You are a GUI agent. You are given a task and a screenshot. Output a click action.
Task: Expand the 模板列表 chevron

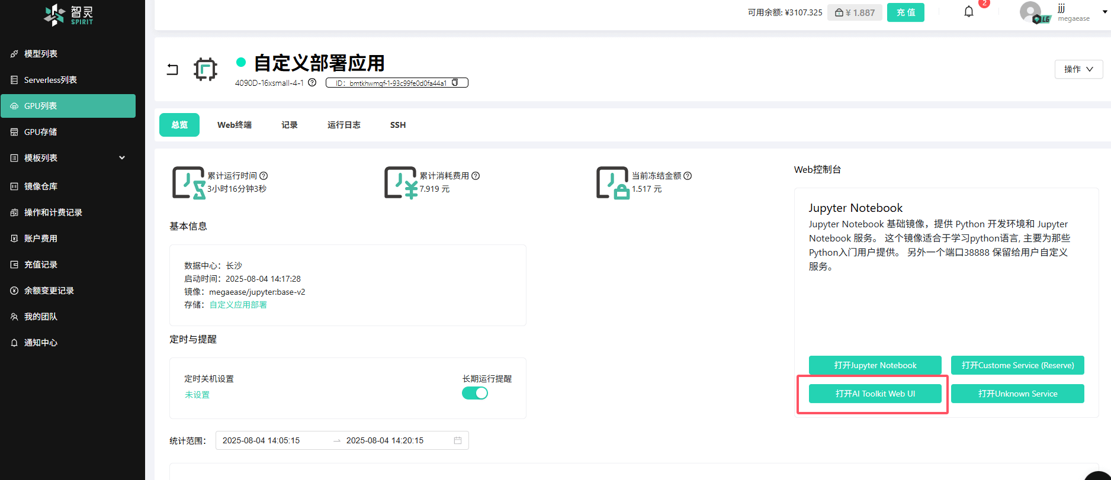(122, 157)
